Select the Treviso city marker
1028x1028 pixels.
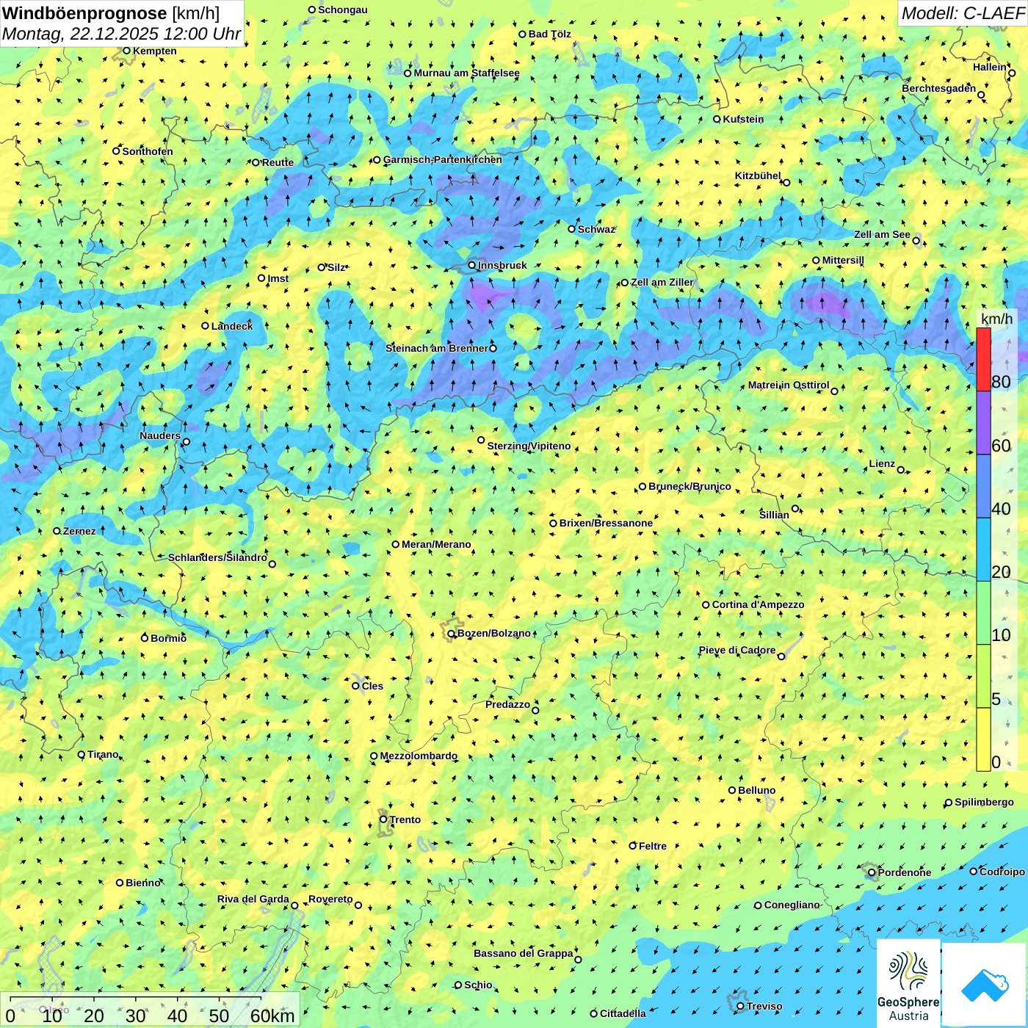click(740, 1006)
